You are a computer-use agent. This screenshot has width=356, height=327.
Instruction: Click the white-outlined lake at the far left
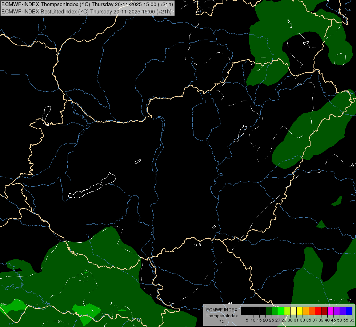pos(46,115)
